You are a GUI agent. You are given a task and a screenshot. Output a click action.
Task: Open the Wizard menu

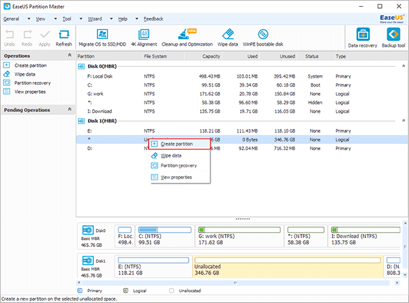(95, 19)
